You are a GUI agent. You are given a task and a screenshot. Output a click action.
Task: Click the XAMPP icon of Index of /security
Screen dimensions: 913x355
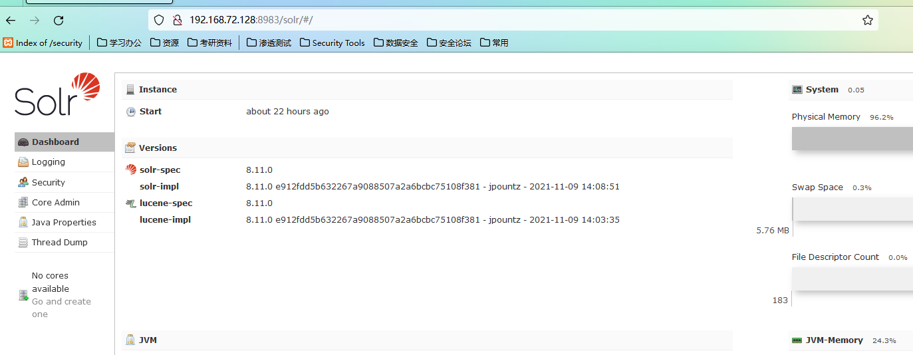tap(8, 43)
